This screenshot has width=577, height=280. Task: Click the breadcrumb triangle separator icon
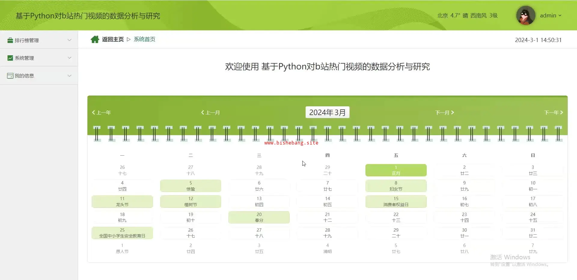coord(129,39)
